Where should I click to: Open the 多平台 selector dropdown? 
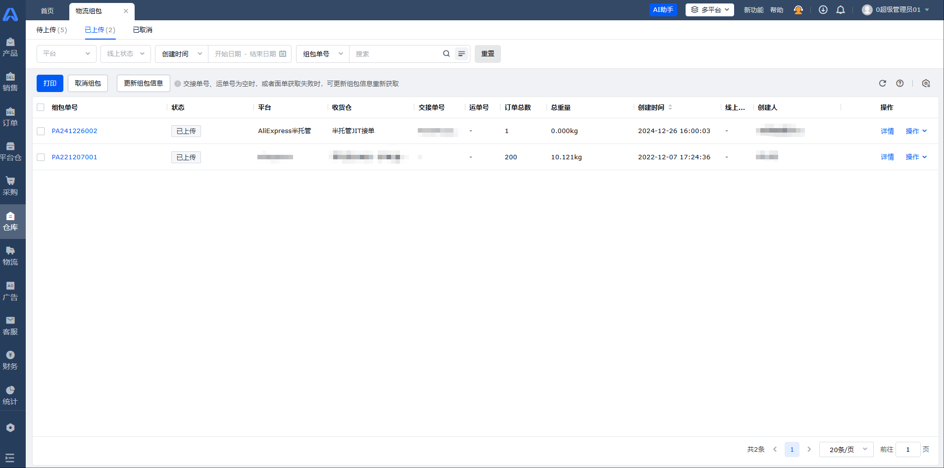pyautogui.click(x=709, y=10)
